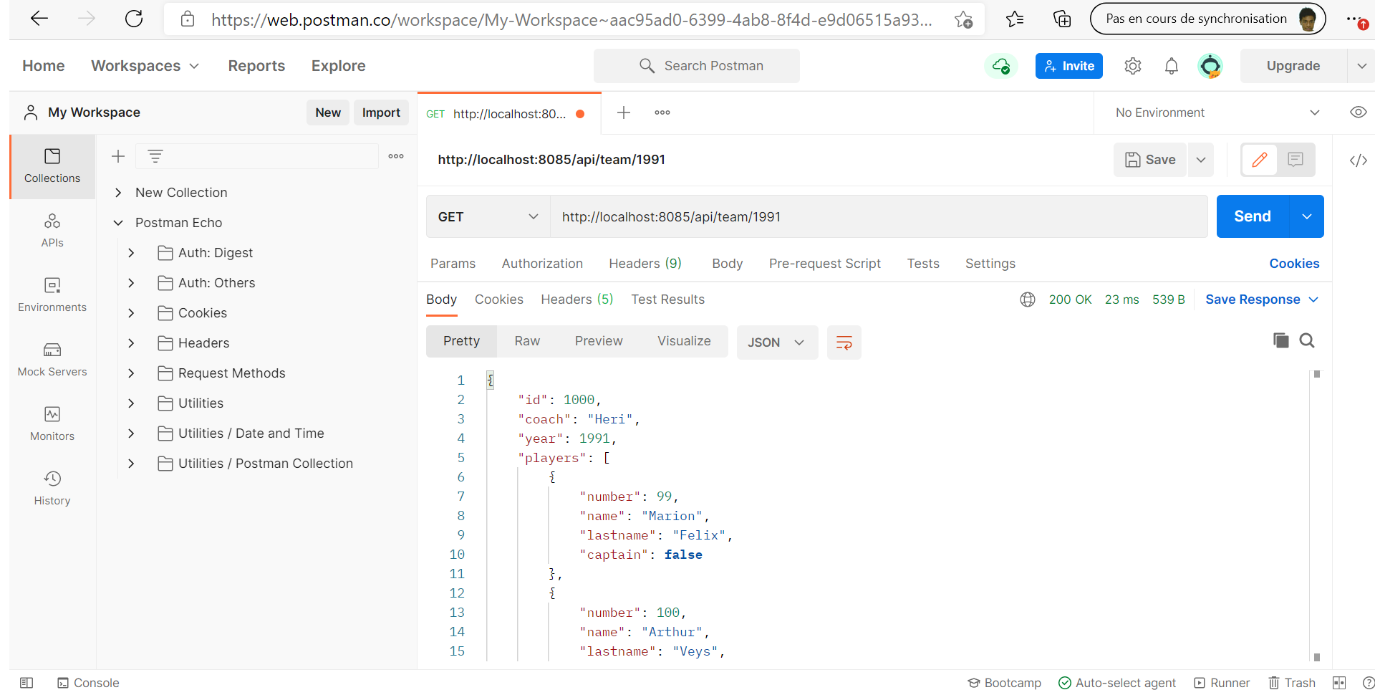The image size is (1375, 695).
Task: Open the code snippet generator
Action: [x=1359, y=160]
